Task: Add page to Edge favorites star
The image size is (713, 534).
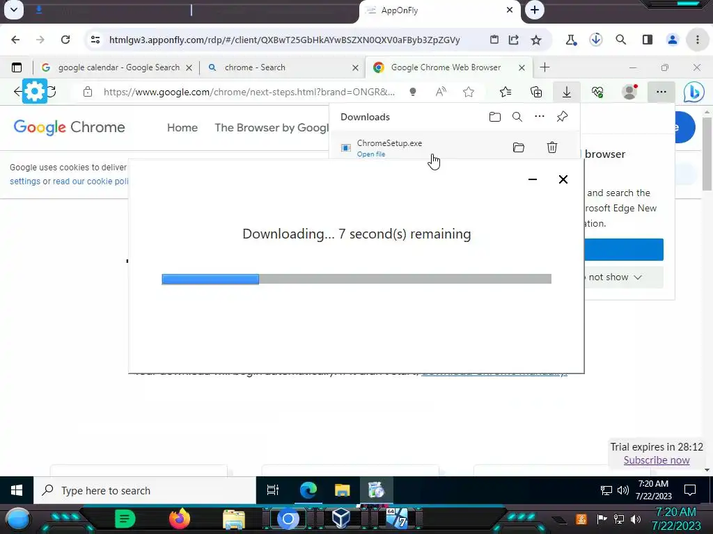Action: tap(469, 92)
